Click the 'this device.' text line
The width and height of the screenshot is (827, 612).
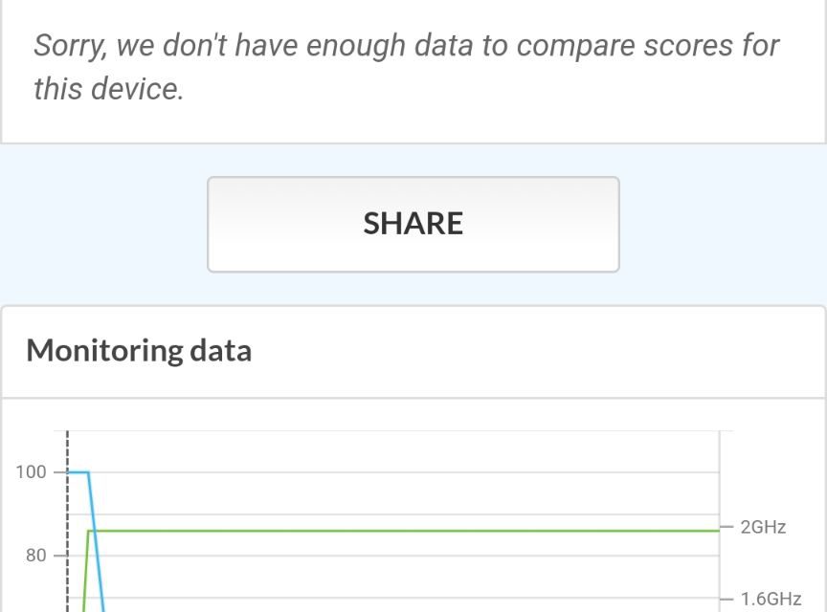pyautogui.click(x=107, y=89)
